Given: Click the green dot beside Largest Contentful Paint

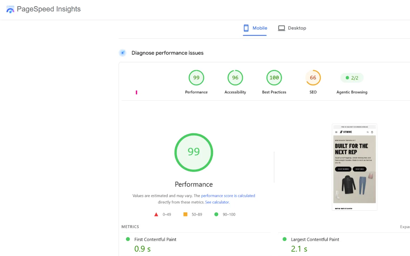Looking at the screenshot, I should tap(285, 239).
